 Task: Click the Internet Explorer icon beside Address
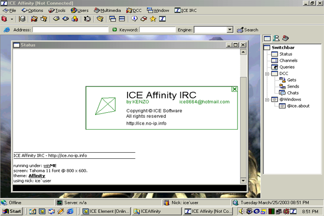click(x=7, y=30)
